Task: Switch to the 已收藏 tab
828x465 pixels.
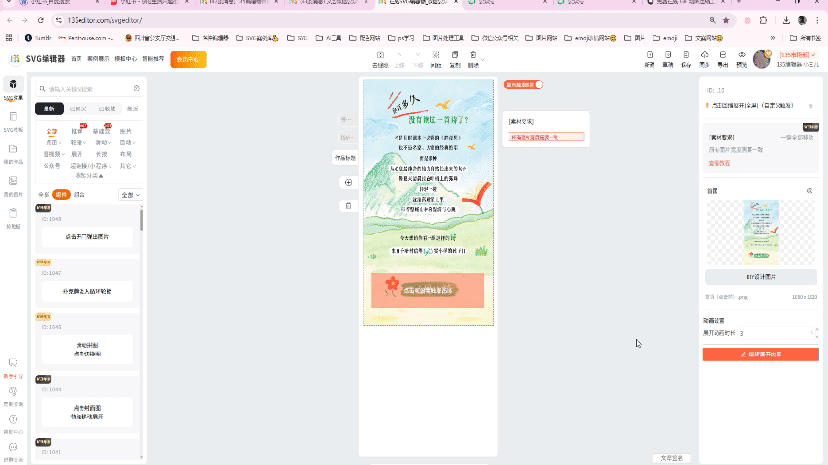Action: (x=108, y=108)
